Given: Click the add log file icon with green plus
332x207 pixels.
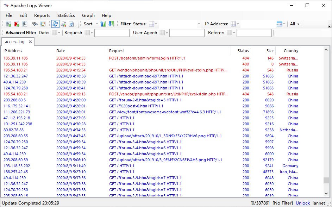Looking at the screenshot, I should click(x=8, y=24).
